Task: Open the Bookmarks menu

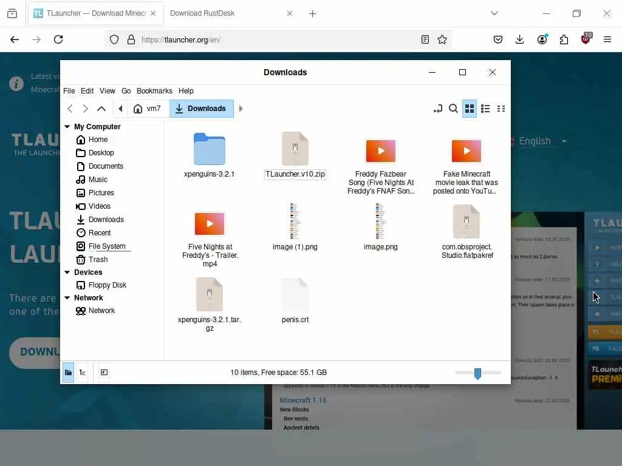Action: tap(154, 91)
